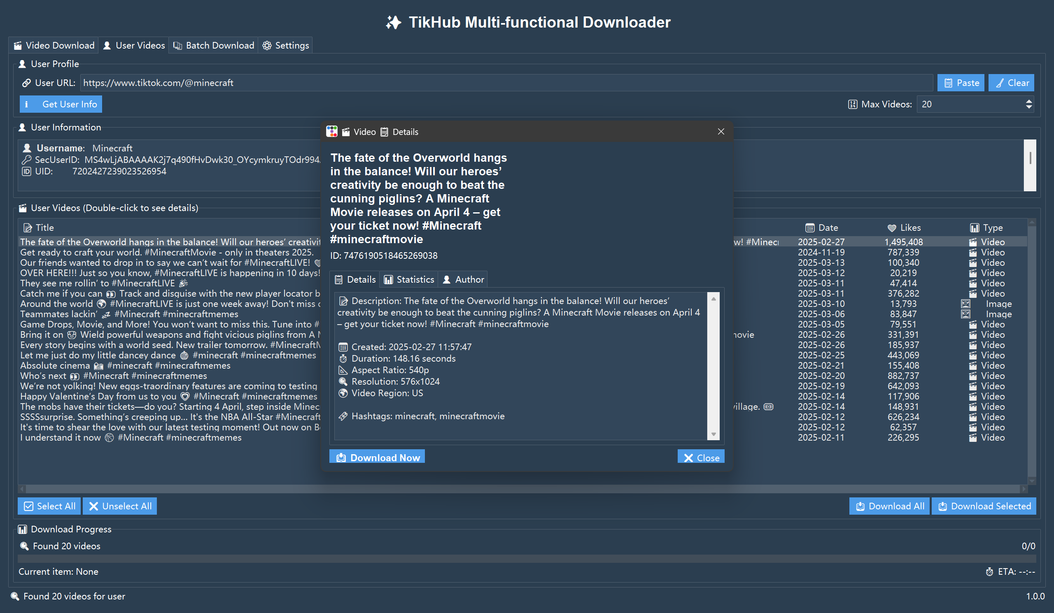The height and width of the screenshot is (613, 1054).
Task: Click the link icon next to User URL
Action: tap(26, 83)
